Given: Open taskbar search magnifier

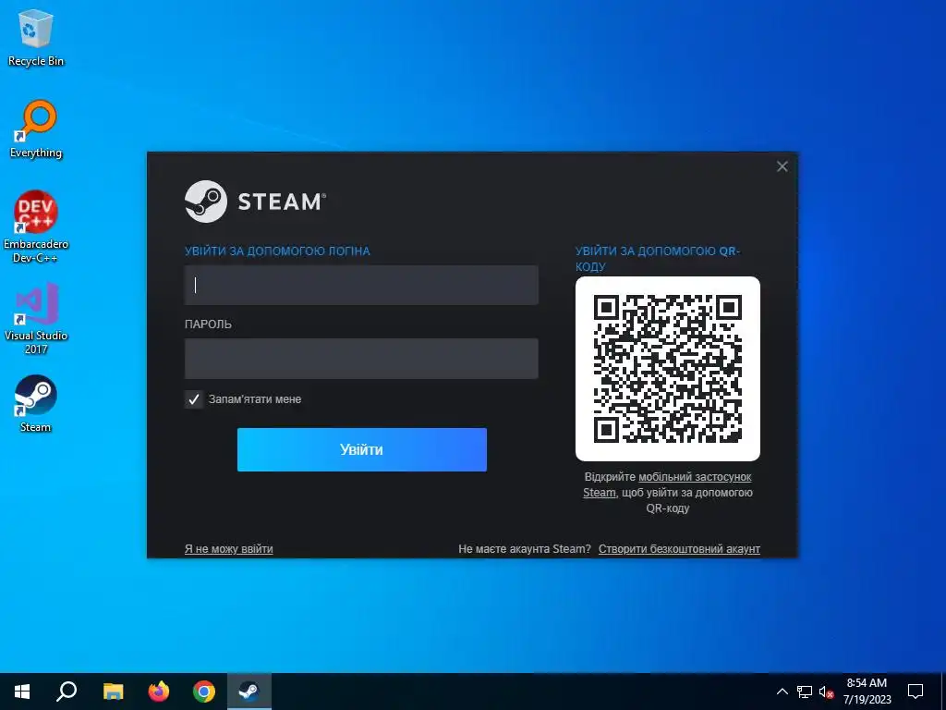Looking at the screenshot, I should click(67, 692).
